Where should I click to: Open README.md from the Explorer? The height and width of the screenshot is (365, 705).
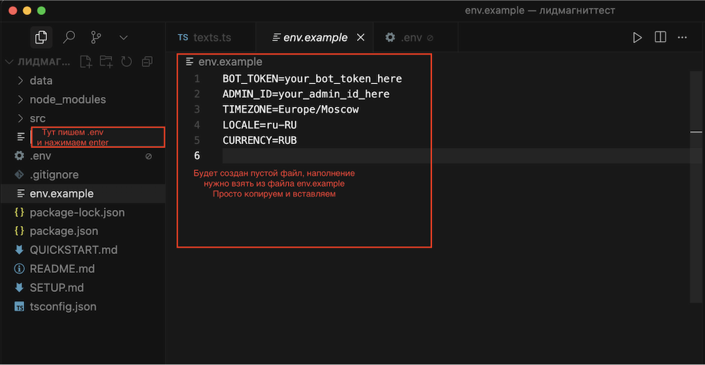62,269
